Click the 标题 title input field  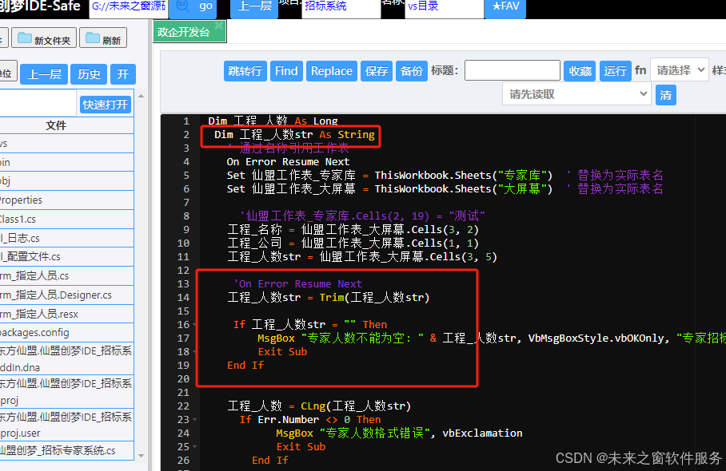coord(512,71)
